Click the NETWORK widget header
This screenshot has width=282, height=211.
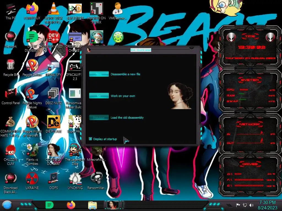tap(250, 124)
